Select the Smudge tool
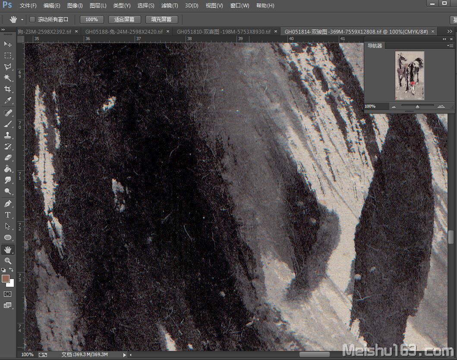The image size is (457, 360). click(8, 180)
